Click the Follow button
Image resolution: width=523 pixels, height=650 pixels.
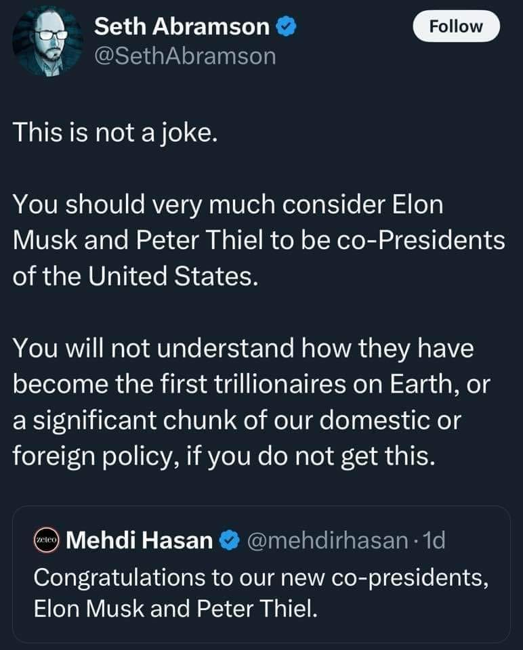pyautogui.click(x=456, y=26)
